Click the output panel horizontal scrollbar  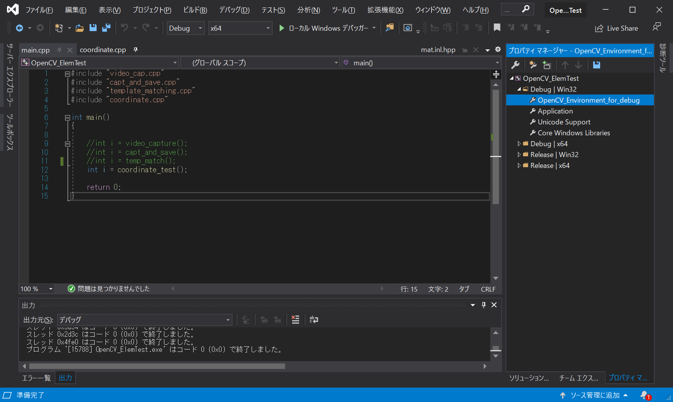pos(157,366)
